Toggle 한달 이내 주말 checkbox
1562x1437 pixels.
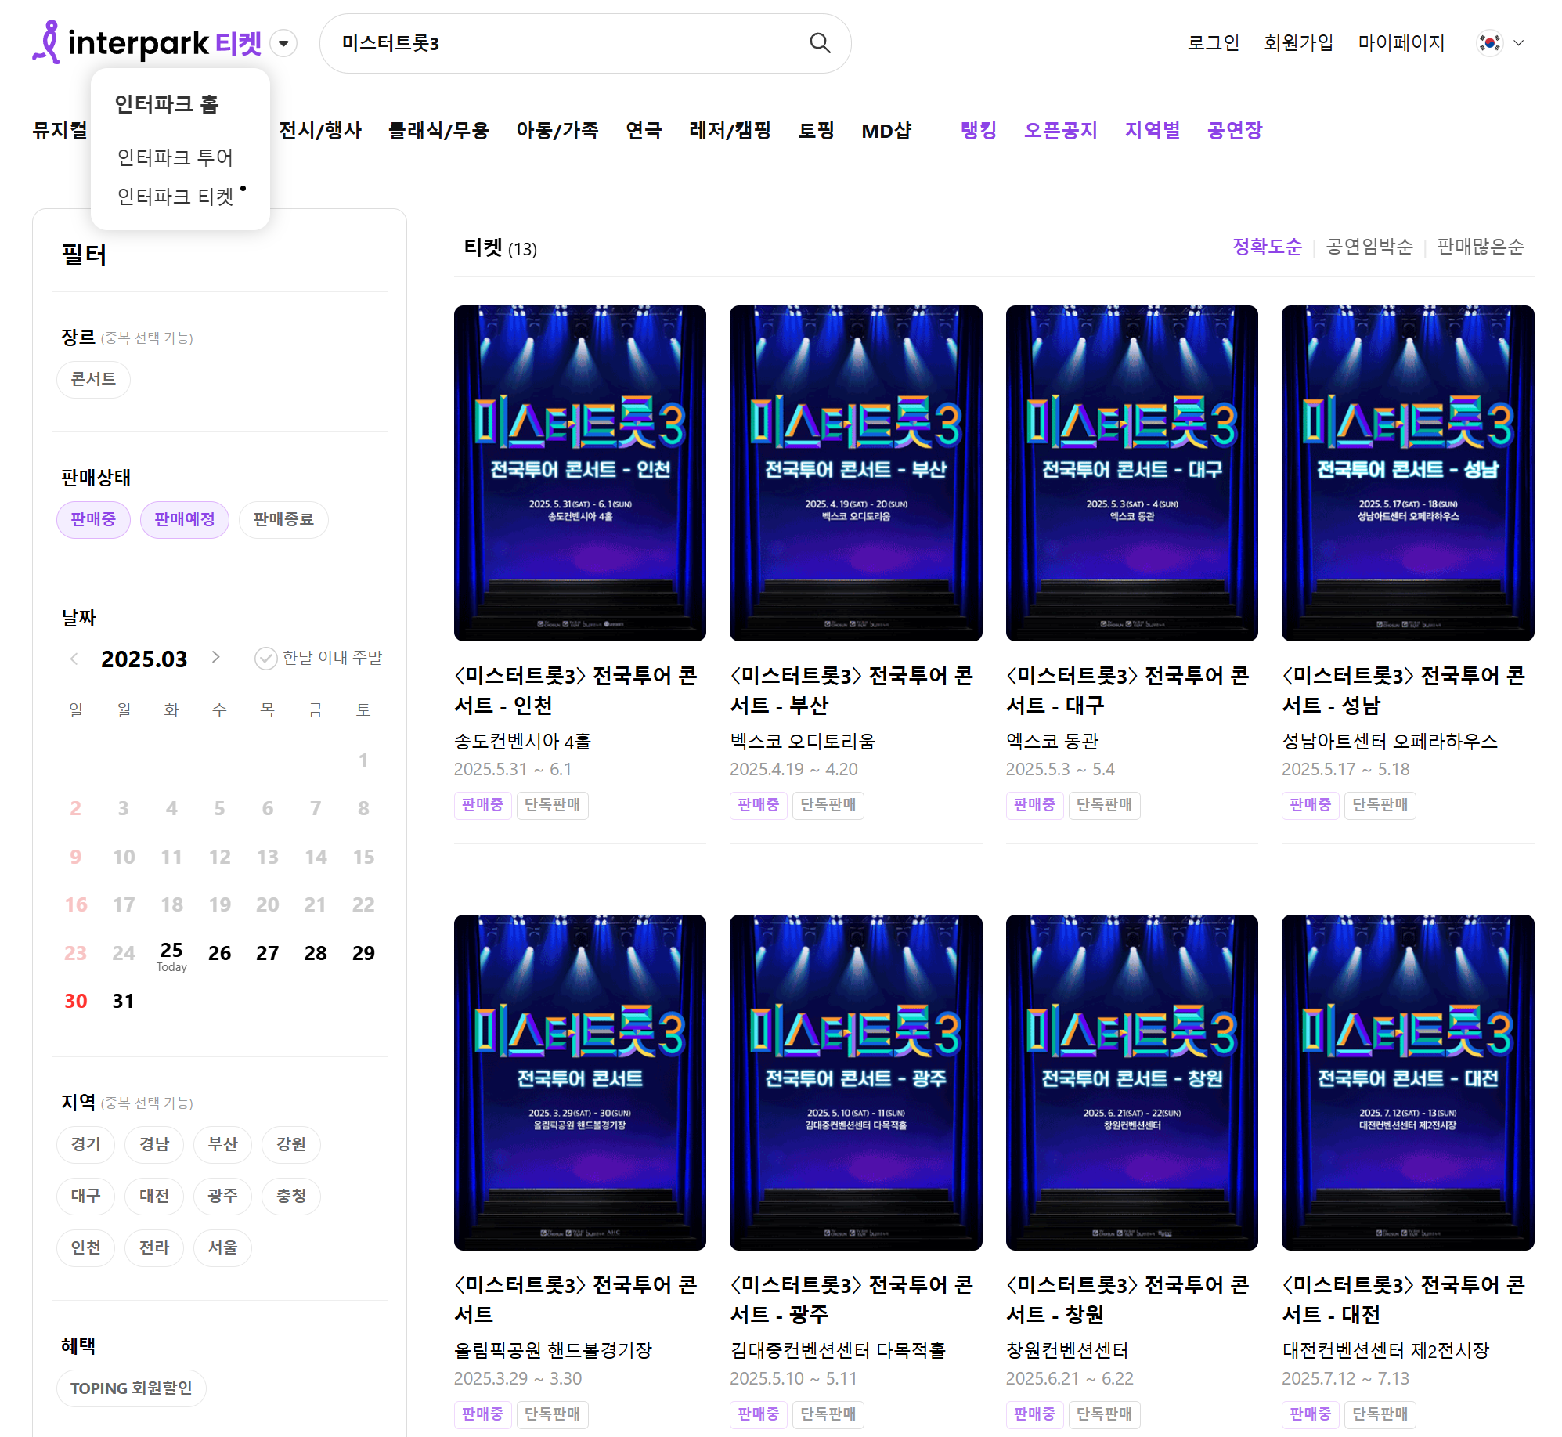coord(266,658)
